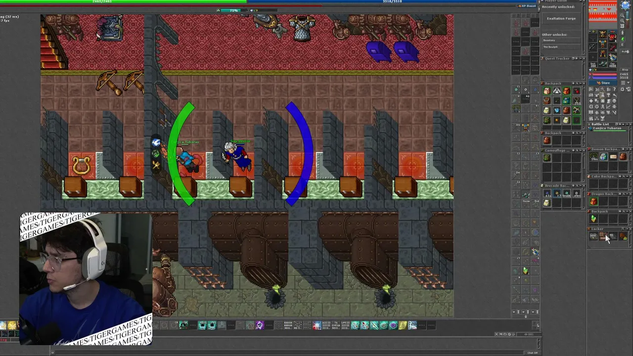Select the equipped helmet slot

602,35
